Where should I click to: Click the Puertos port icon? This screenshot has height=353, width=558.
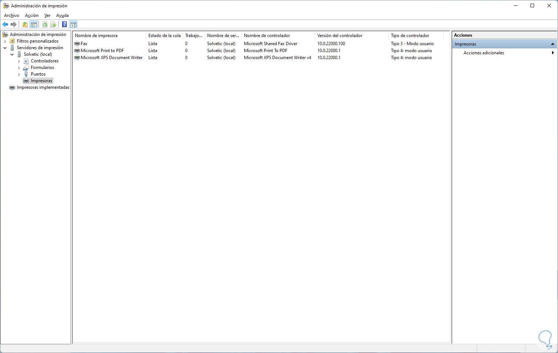26,74
